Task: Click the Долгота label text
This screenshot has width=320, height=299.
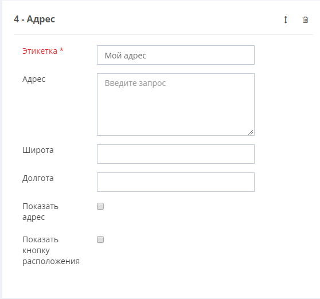Action: tap(38, 178)
